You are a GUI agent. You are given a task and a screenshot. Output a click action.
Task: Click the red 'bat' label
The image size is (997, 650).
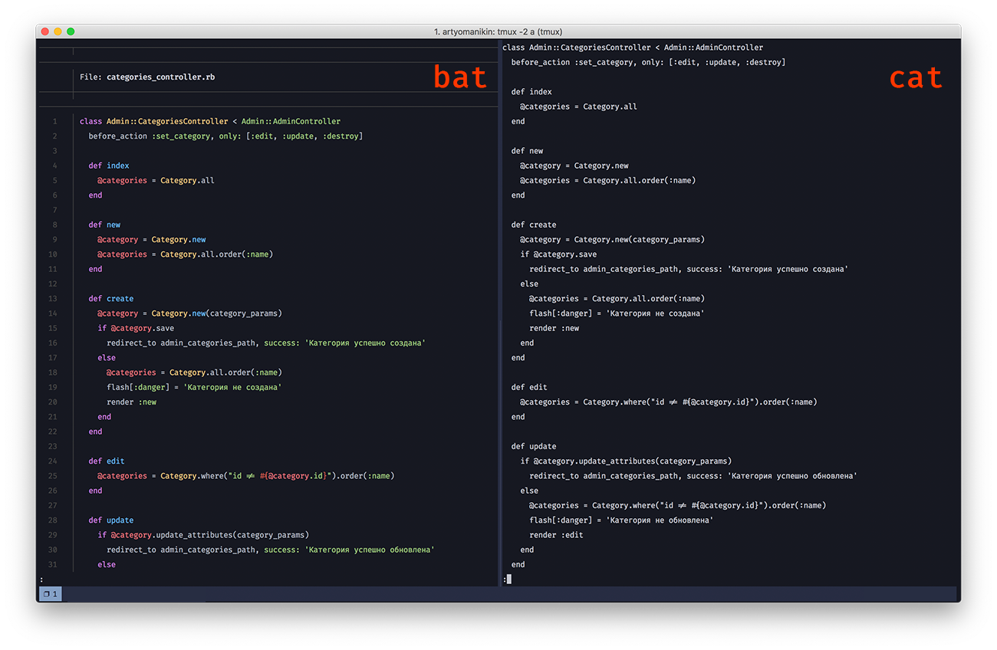[x=460, y=77]
